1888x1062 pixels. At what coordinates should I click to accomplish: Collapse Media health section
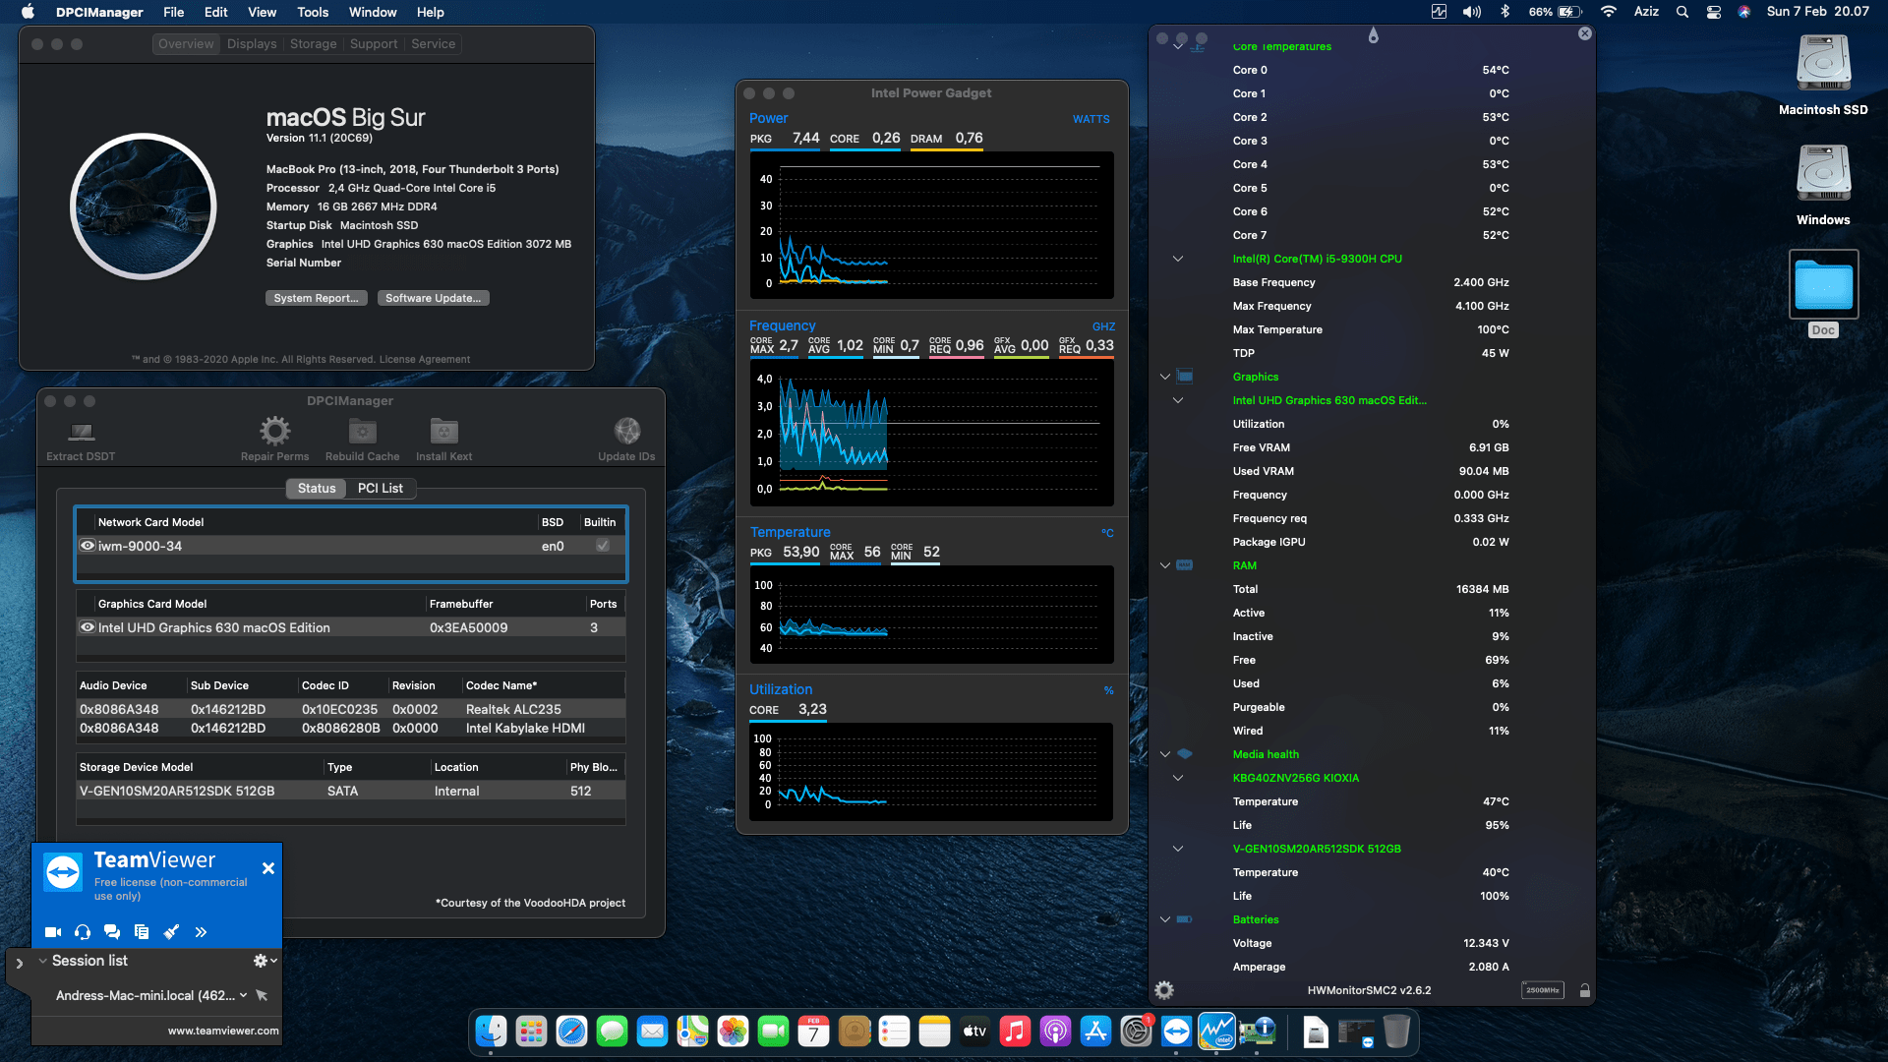1165,754
